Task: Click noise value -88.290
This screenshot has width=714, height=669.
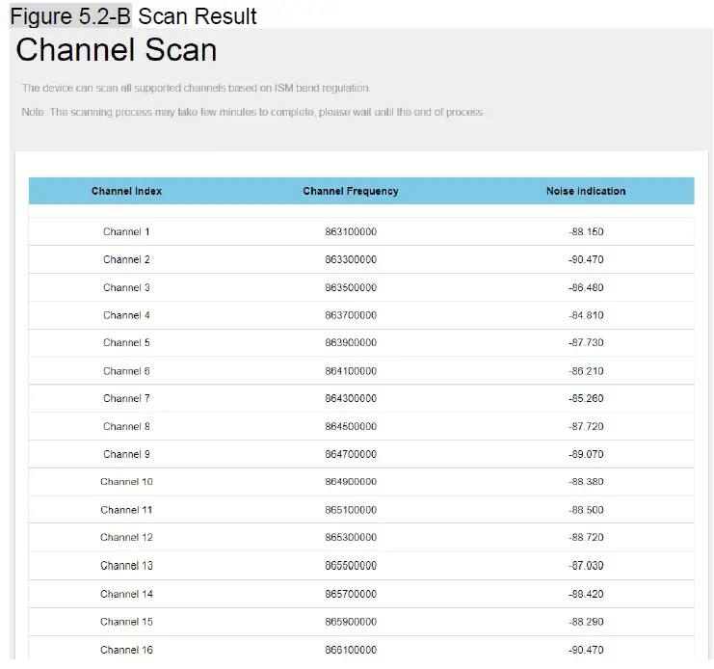Action: 586,622
